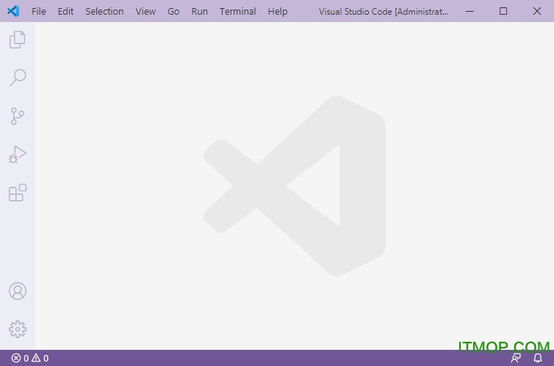The image size is (554, 366).
Task: Minimize the Visual Studio Code window
Action: (x=470, y=11)
